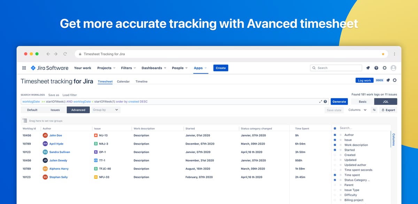
Task: Open the browser three-dot menu
Action: click(394, 54)
